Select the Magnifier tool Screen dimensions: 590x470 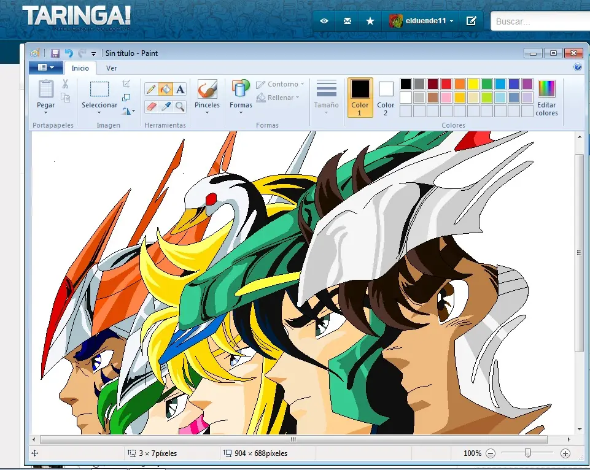(180, 106)
